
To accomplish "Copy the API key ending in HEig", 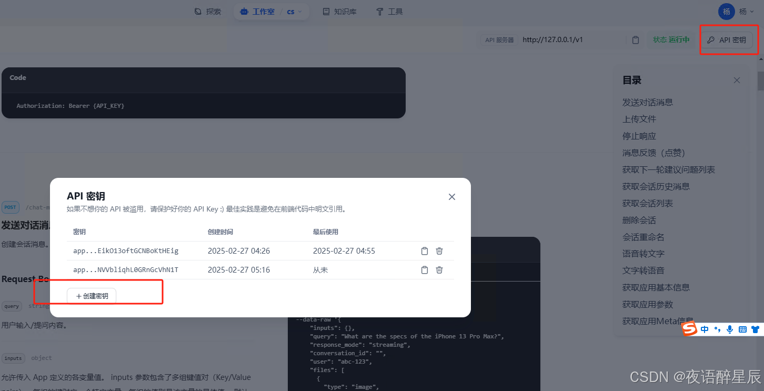I will click(425, 251).
